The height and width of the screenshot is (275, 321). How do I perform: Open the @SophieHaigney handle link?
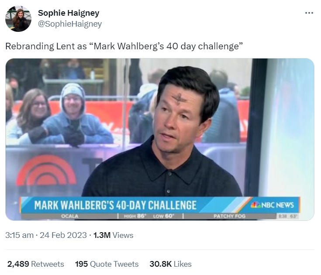(70, 24)
